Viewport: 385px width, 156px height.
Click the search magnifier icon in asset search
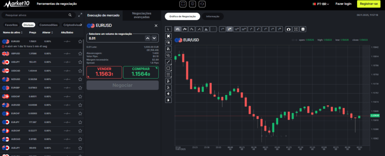point(70,15)
